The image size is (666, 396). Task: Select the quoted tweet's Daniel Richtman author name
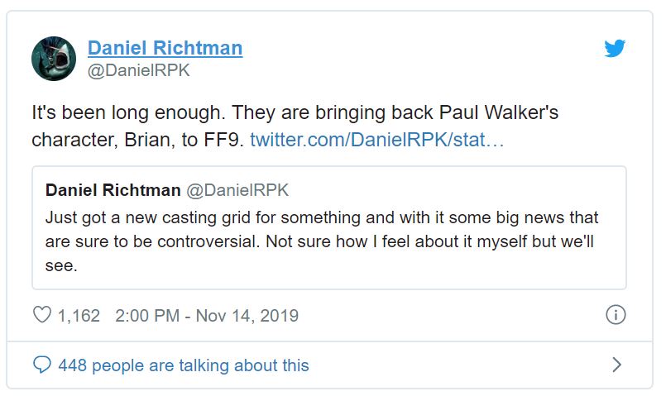point(113,190)
